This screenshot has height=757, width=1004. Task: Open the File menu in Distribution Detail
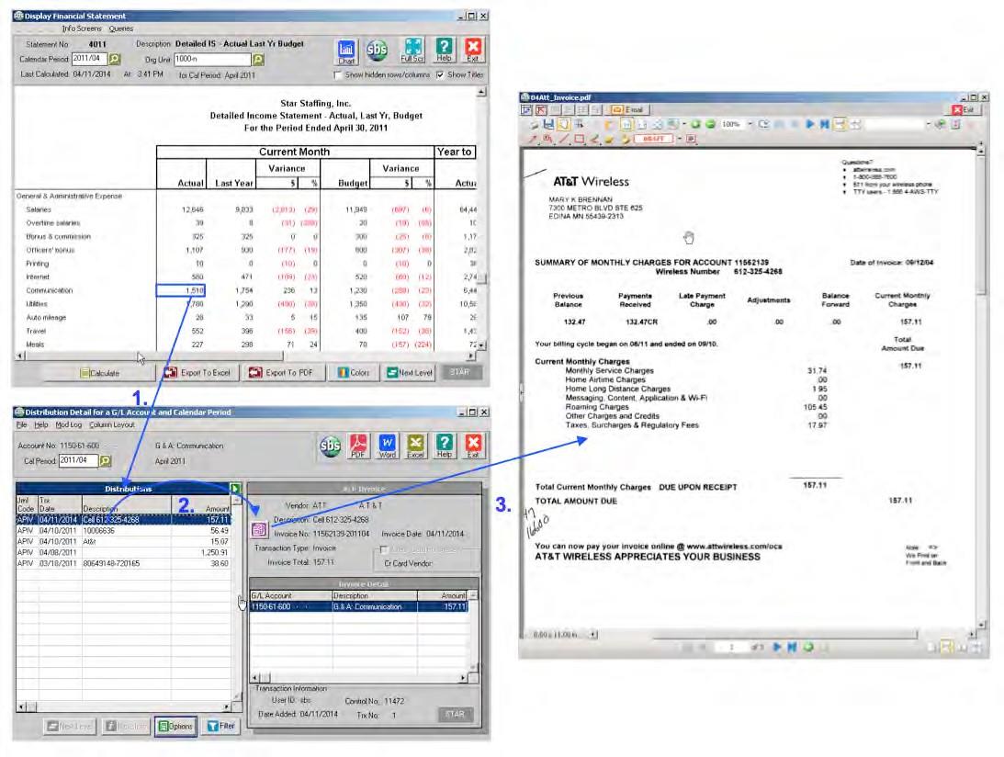pyautogui.click(x=22, y=425)
